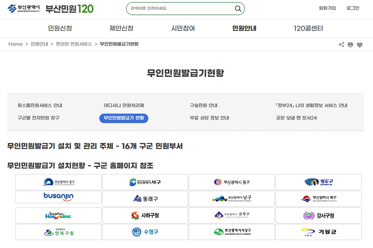The width and height of the screenshot is (373, 248).
Task: Select the 공문 보낼 땐 문서24 tab
Action: click(x=296, y=118)
